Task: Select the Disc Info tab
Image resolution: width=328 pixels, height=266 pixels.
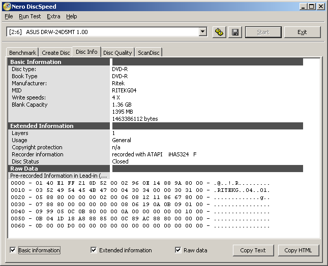Action: tap(86, 52)
